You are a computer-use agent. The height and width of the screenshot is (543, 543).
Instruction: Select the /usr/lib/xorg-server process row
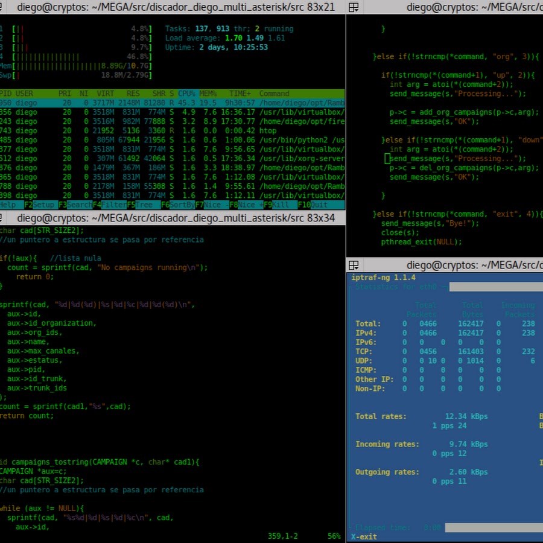point(172,159)
